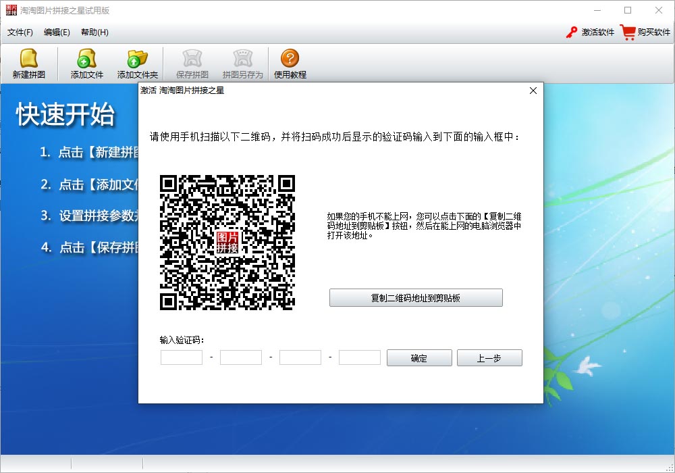Click 复制二维码地址到剪贴板 button
675x473 pixels.
(416, 298)
